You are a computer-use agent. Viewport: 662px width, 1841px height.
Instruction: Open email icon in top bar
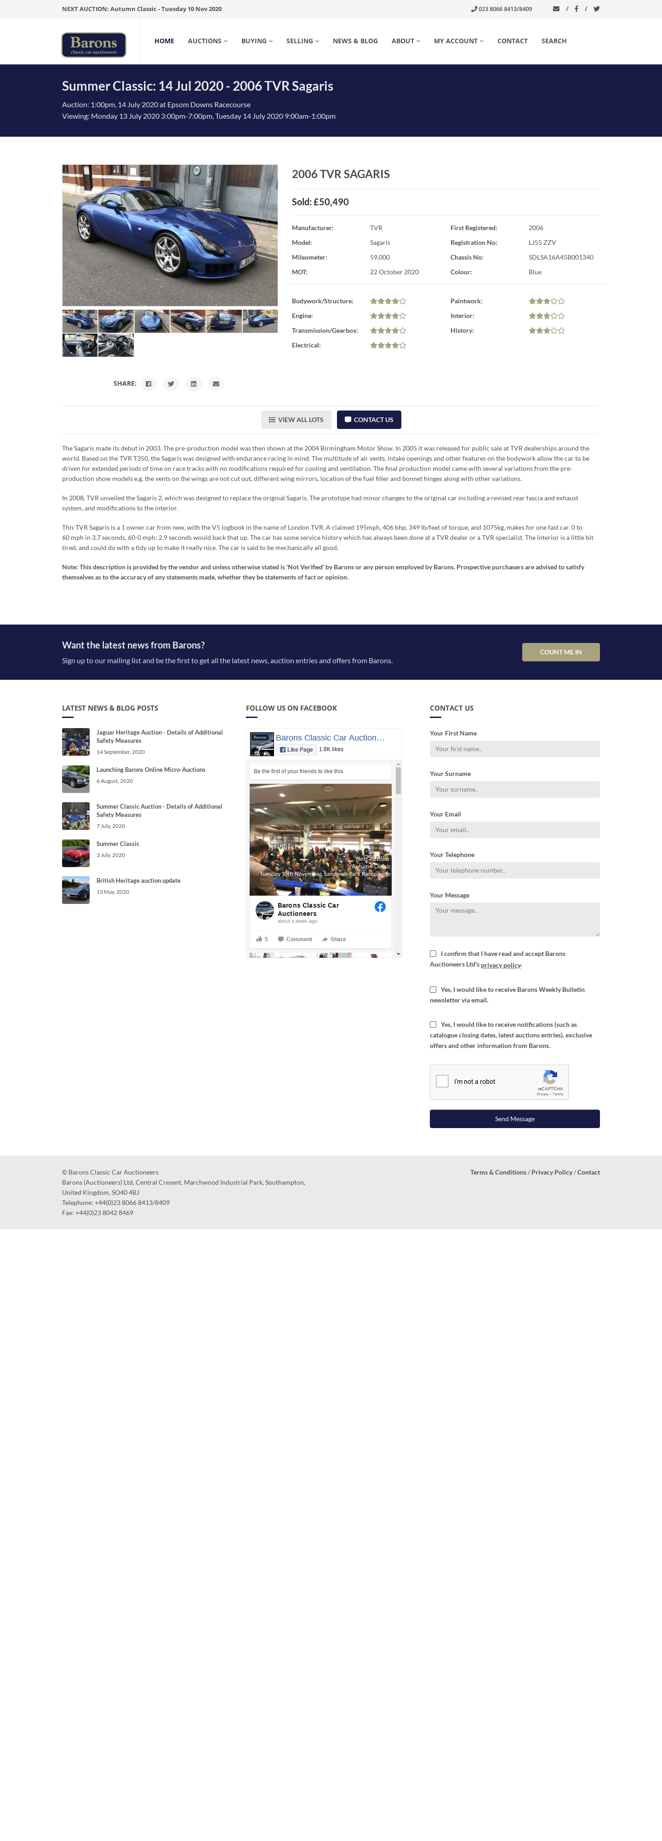[556, 9]
